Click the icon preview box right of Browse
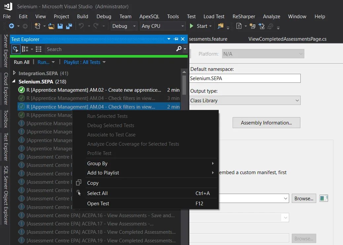Image resolution: width=343 pixels, height=245 pixels. coord(324,198)
